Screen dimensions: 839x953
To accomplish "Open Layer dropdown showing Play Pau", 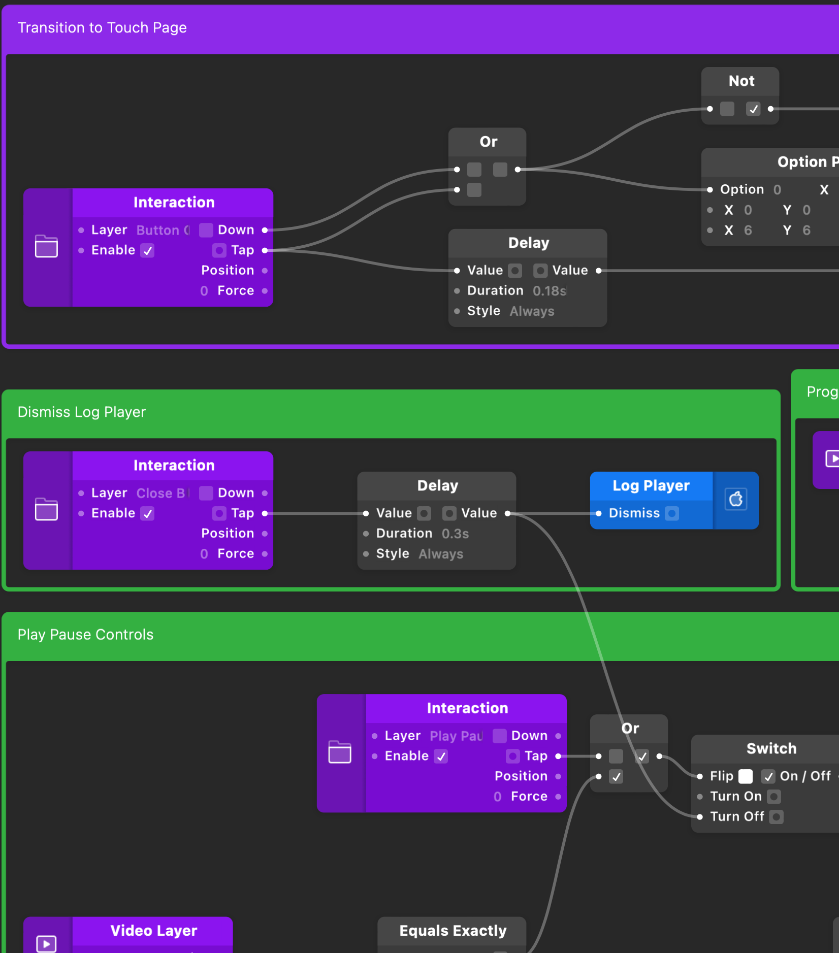I will pos(457,736).
